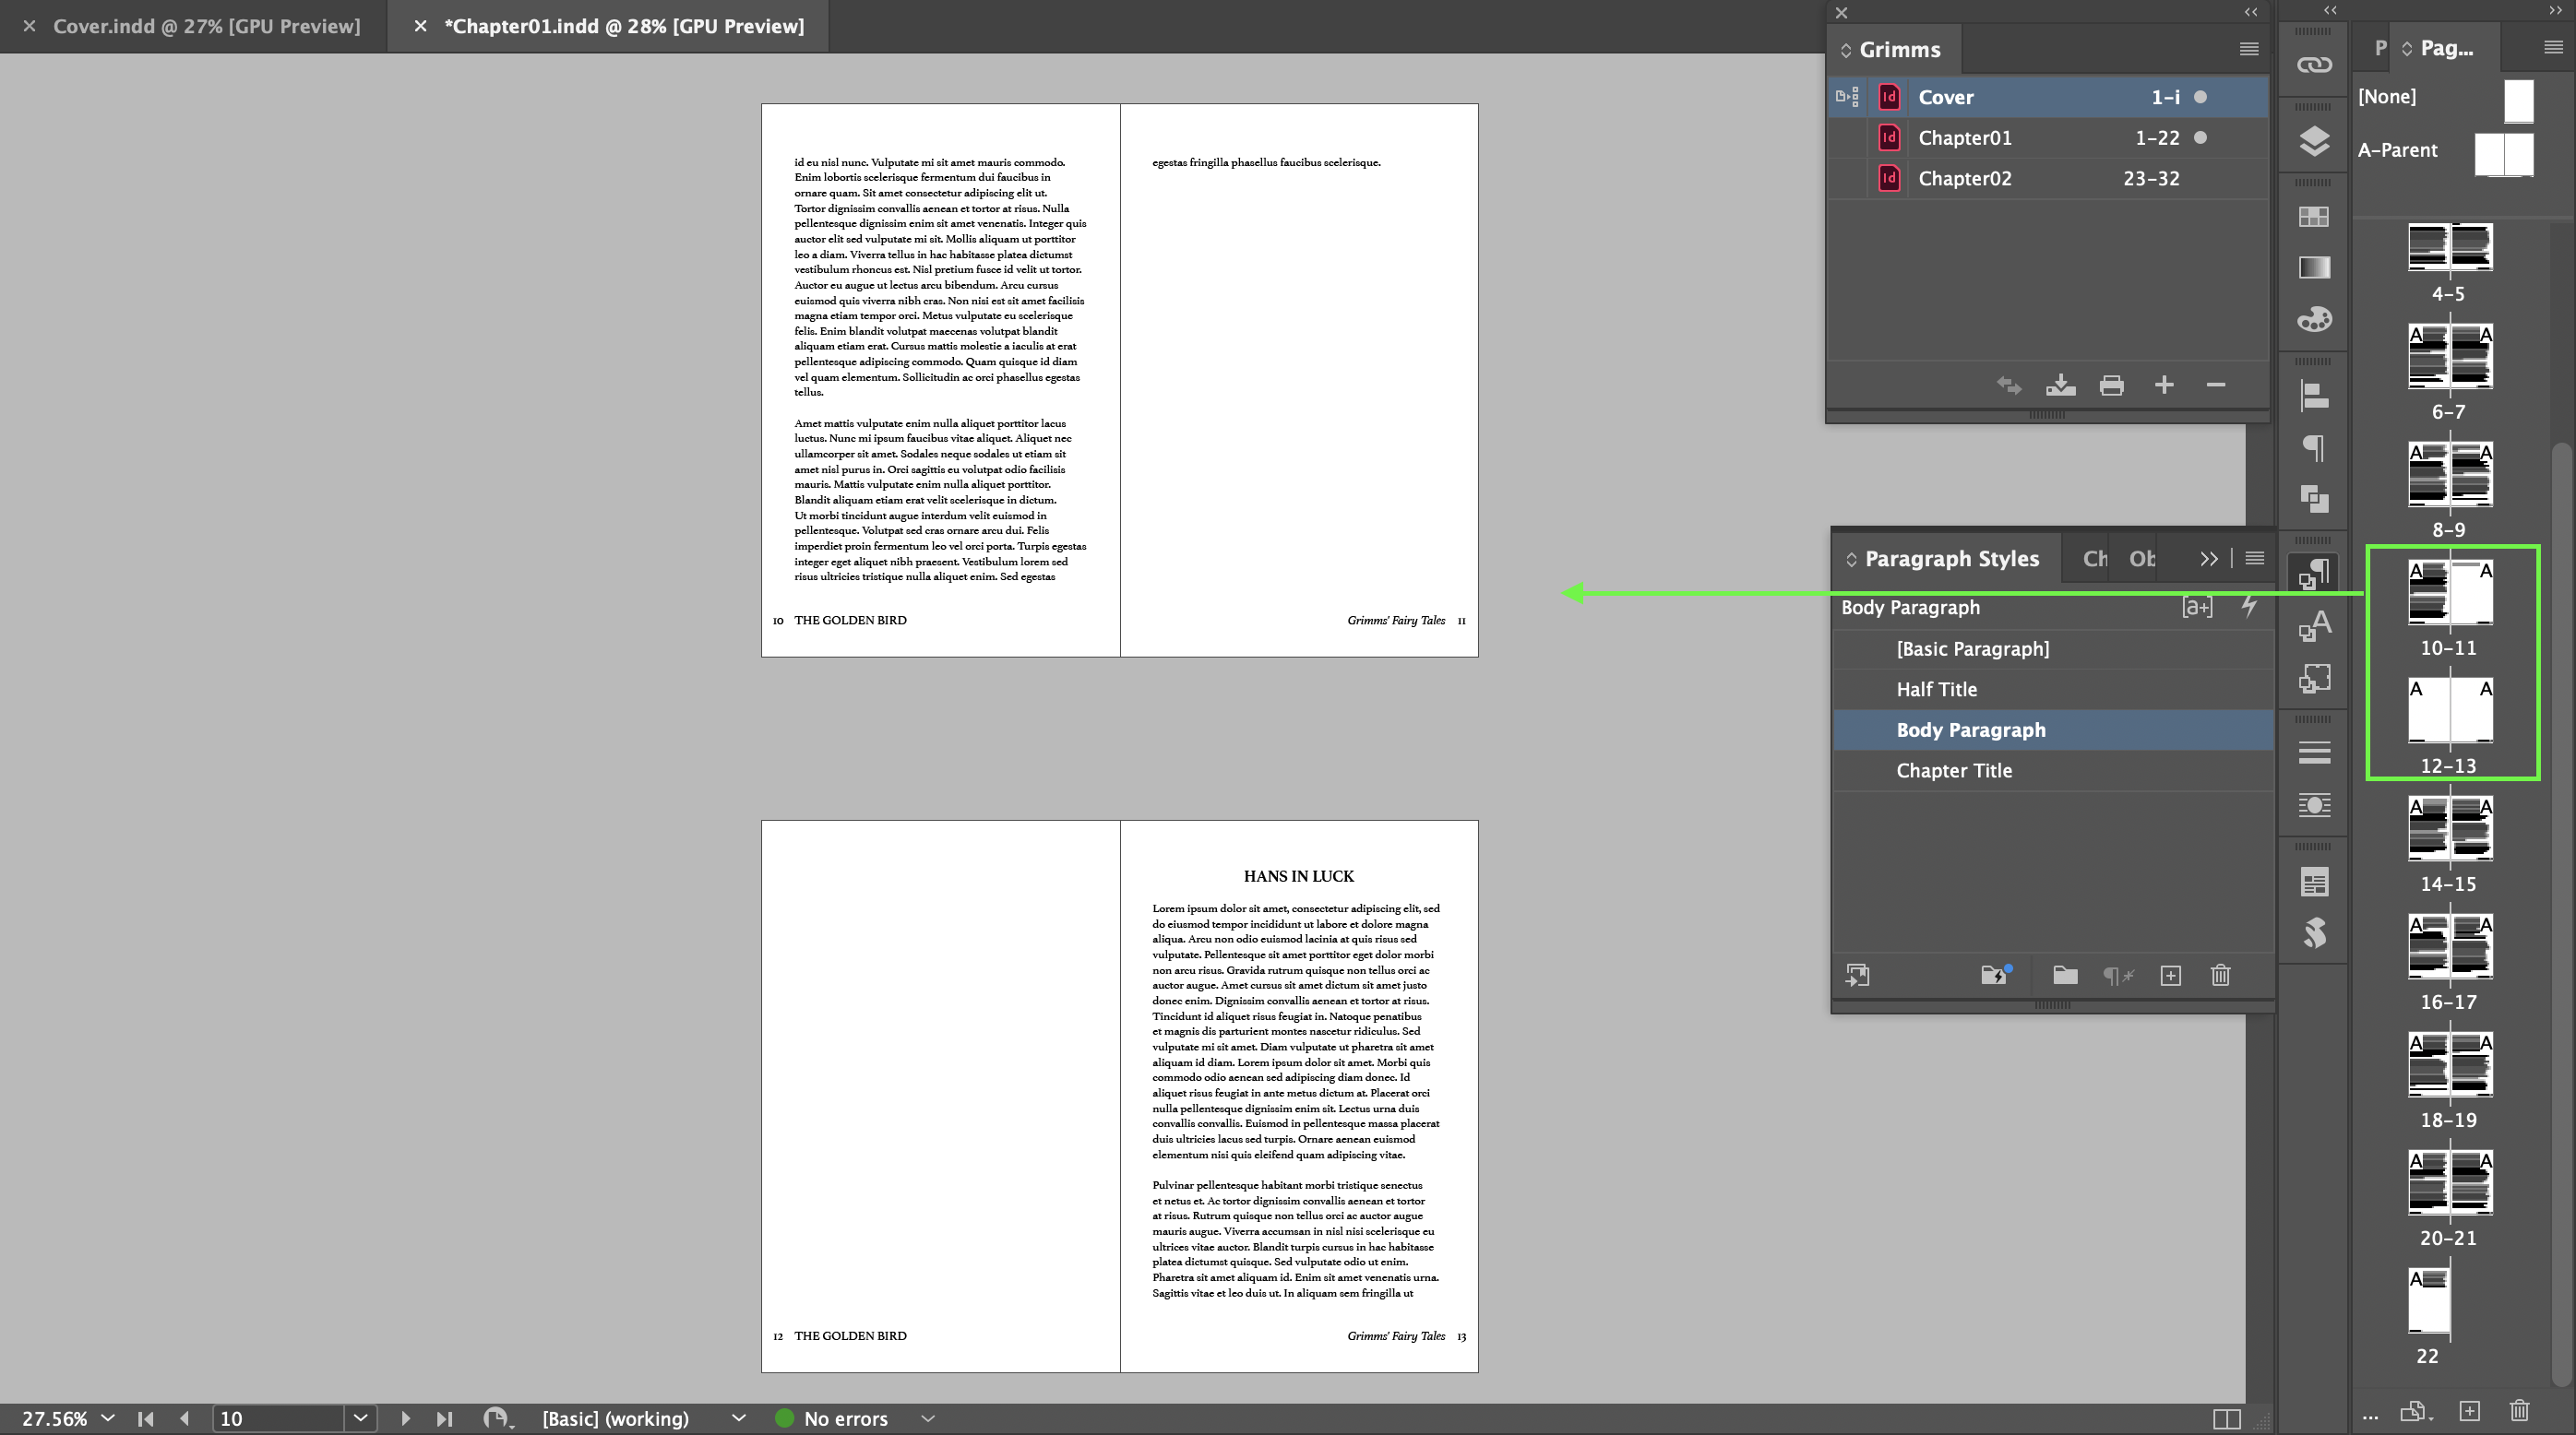Viewport: 2576px width, 1435px height.
Task: Switch to the Cover.indd document tab
Action: (207, 26)
